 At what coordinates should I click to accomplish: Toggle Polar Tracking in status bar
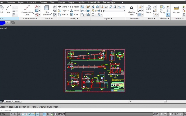[19, 114]
